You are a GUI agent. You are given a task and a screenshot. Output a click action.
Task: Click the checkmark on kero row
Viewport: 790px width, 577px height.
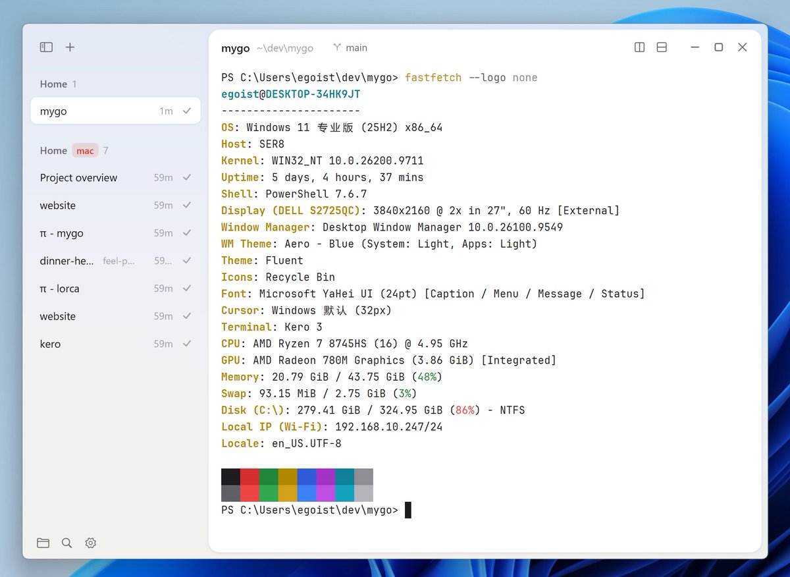[187, 343]
